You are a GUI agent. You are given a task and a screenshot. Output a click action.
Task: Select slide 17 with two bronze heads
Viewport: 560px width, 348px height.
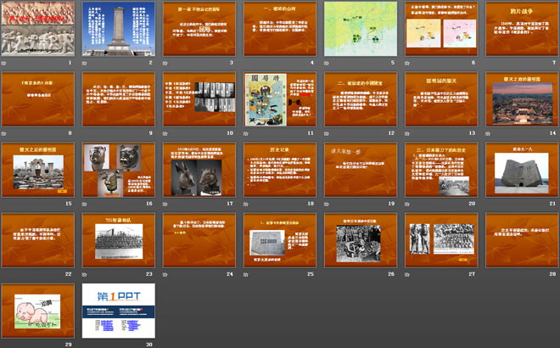point(199,170)
